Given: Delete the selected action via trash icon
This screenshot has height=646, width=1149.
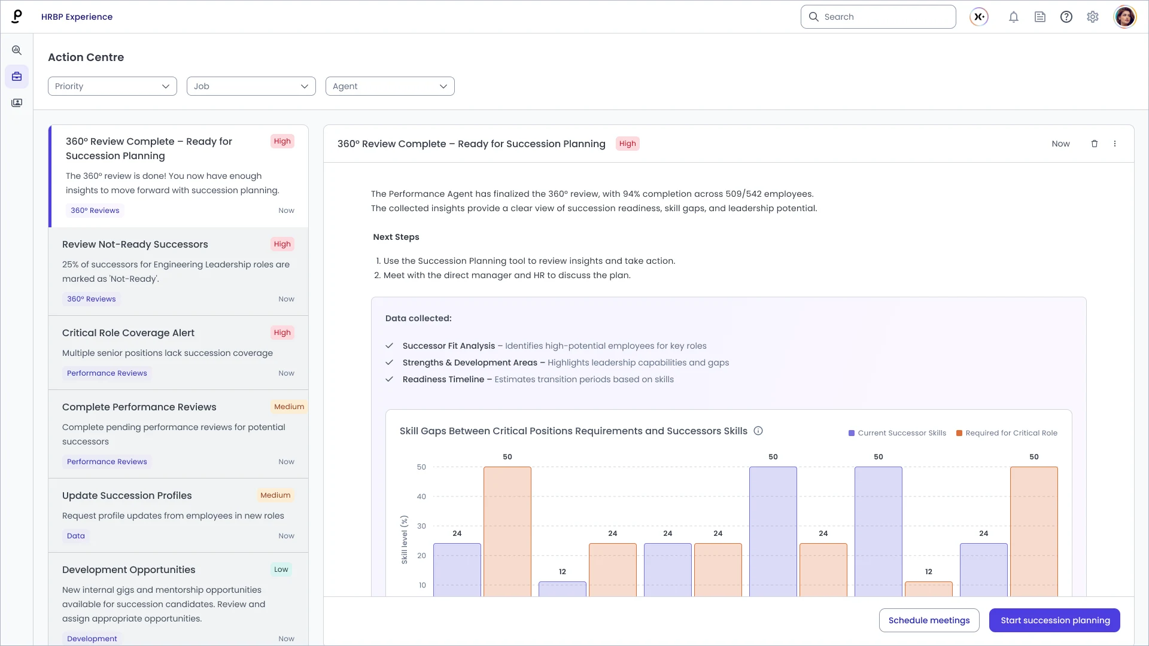Looking at the screenshot, I should 1095,144.
